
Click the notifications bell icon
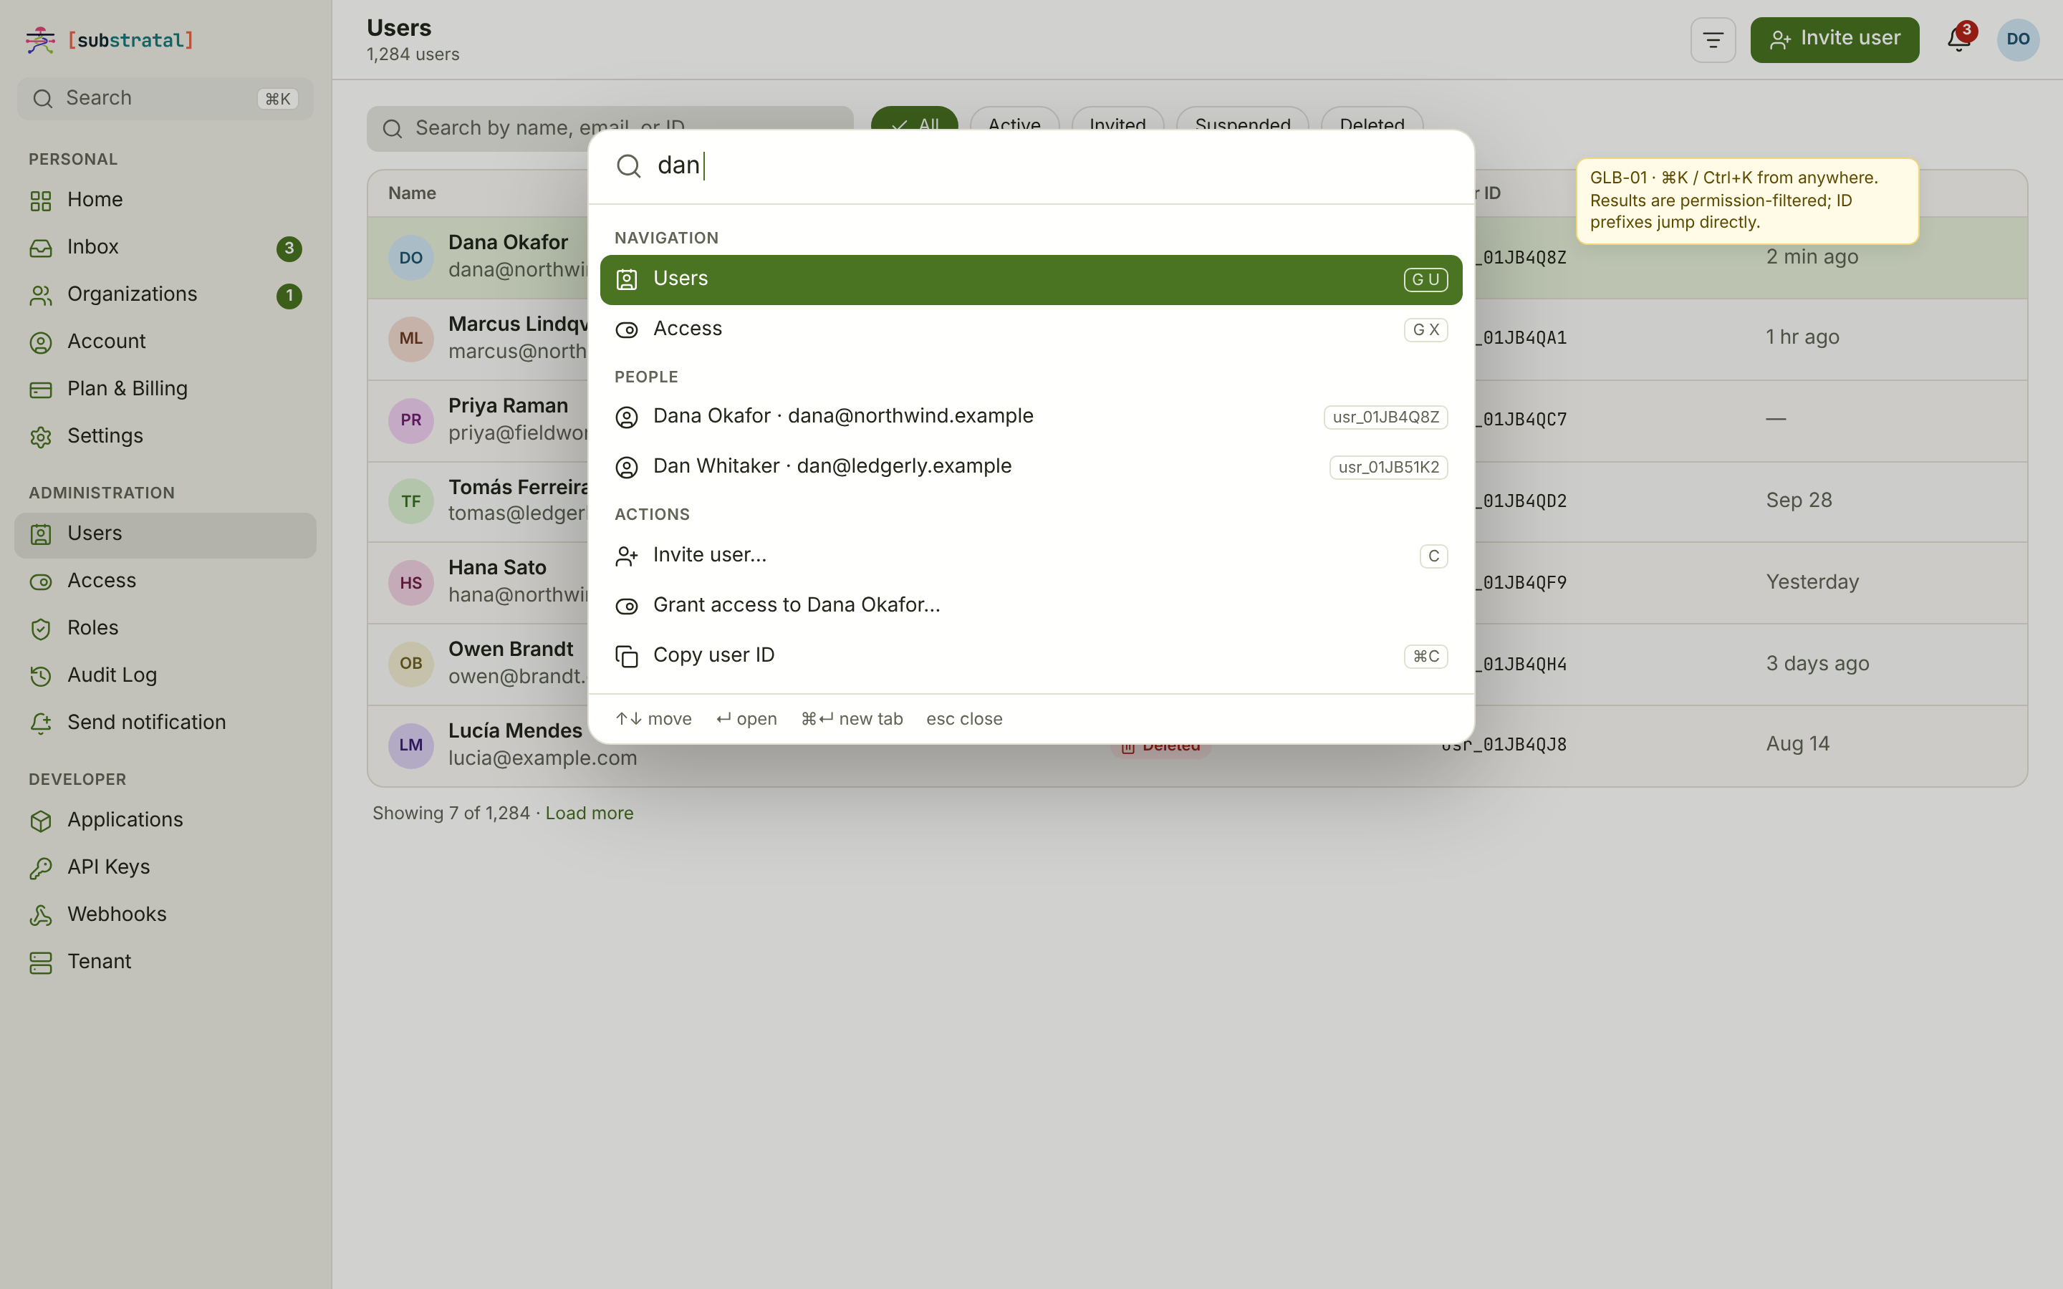pyautogui.click(x=1958, y=39)
